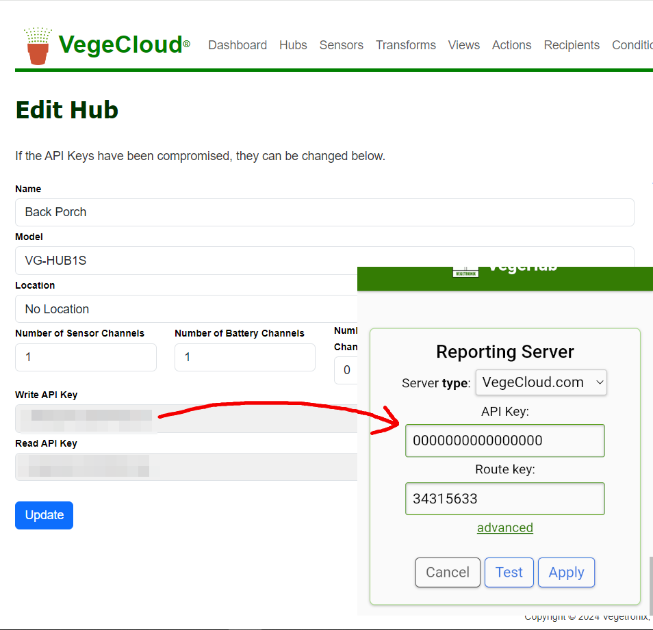The height and width of the screenshot is (630, 653).
Task: Open the Views nav item
Action: [463, 45]
